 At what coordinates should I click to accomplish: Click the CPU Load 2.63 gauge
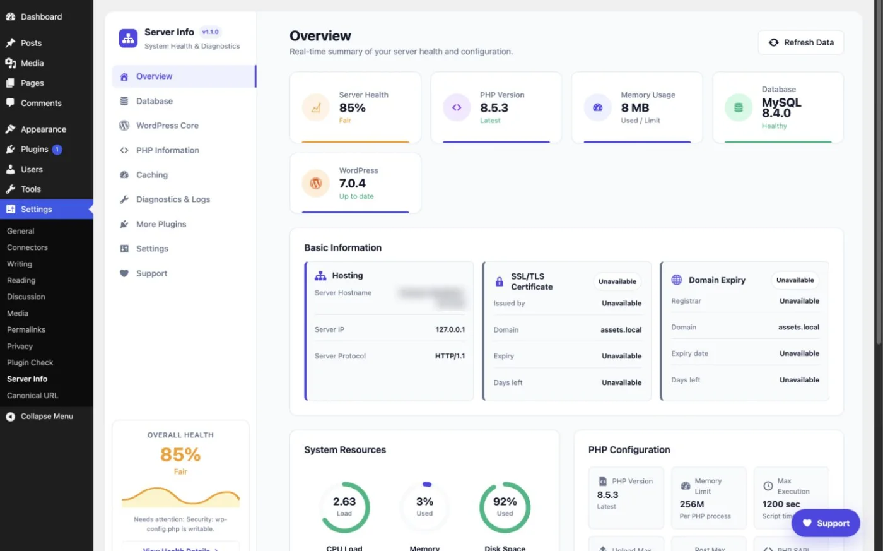click(x=344, y=507)
